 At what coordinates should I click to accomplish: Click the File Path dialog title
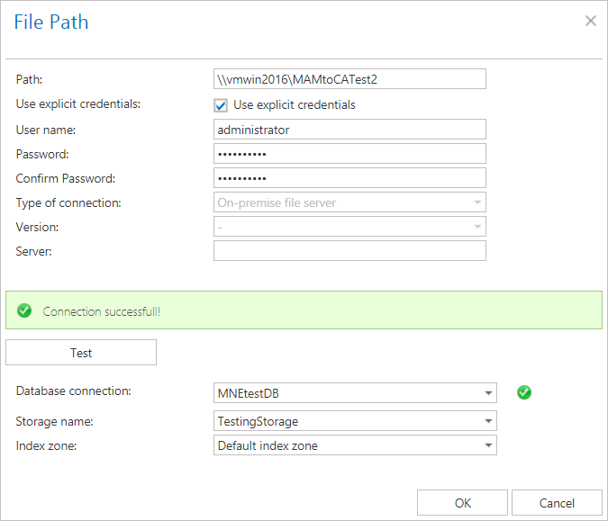click(x=51, y=22)
